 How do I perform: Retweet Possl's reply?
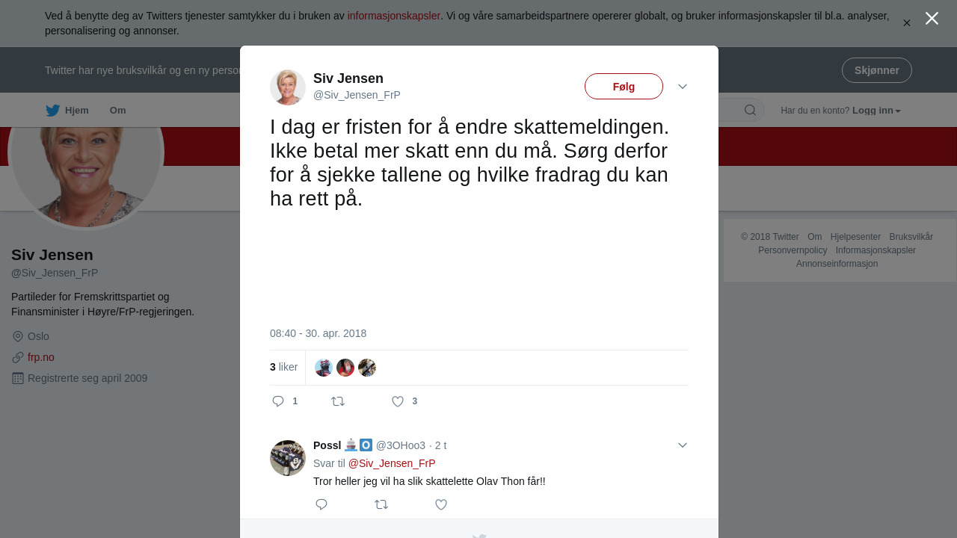[x=381, y=504]
